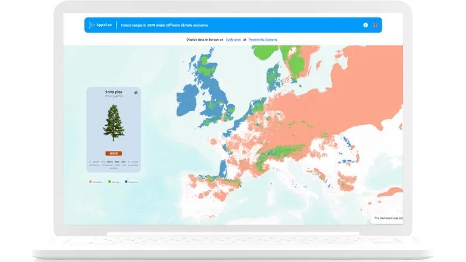Click the cookie notice popup
Image resolution: width=466 pixels, height=262 pixels.
point(387,218)
